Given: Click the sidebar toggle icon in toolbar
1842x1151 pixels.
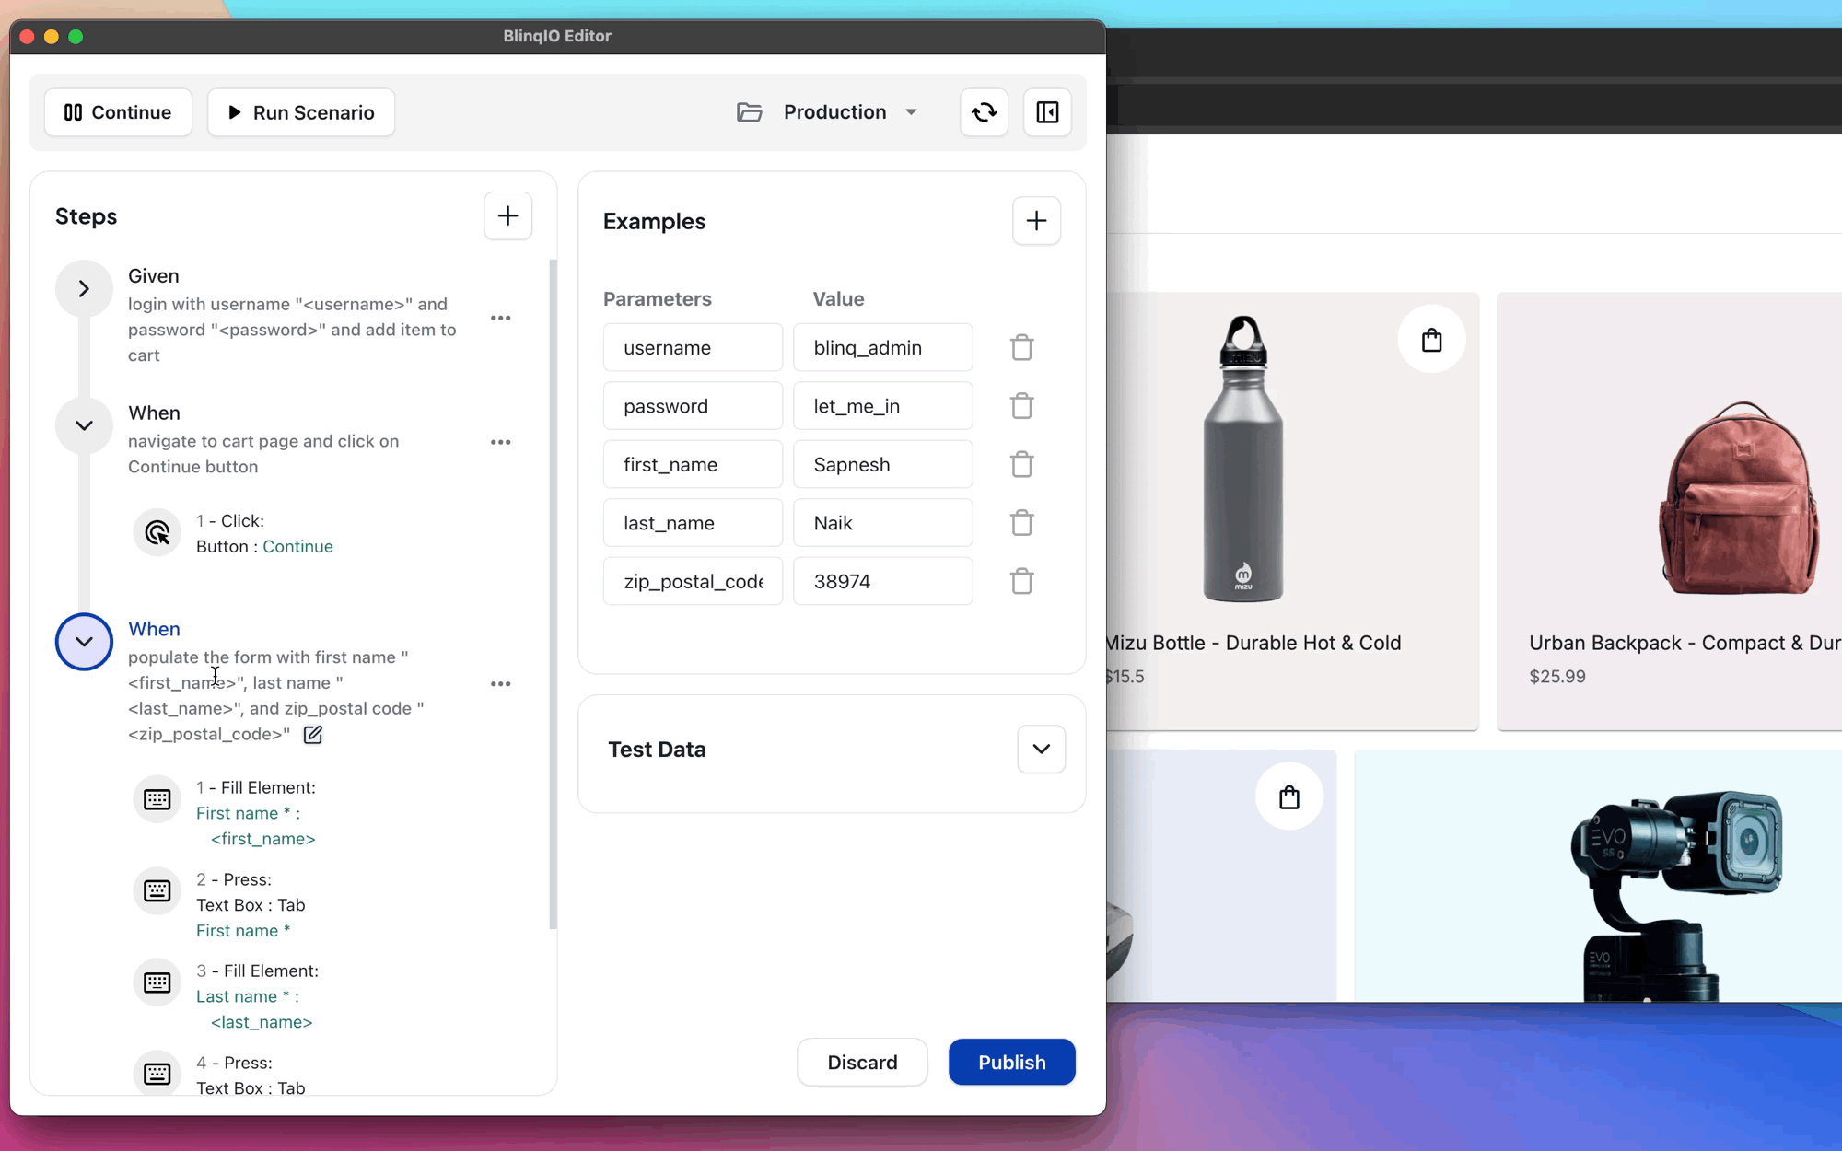Looking at the screenshot, I should coord(1048,111).
